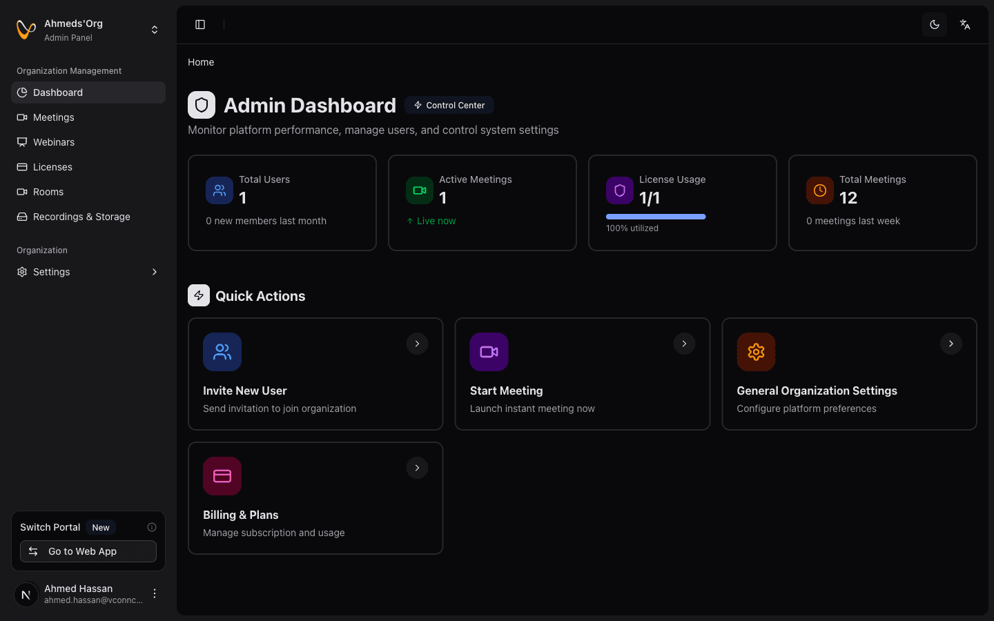The image size is (994, 621).
Task: Click the New badge in Switch Portal
Action: click(101, 527)
